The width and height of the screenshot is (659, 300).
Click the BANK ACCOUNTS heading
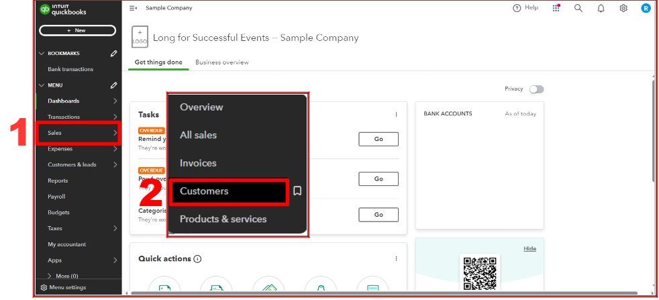[x=448, y=114]
